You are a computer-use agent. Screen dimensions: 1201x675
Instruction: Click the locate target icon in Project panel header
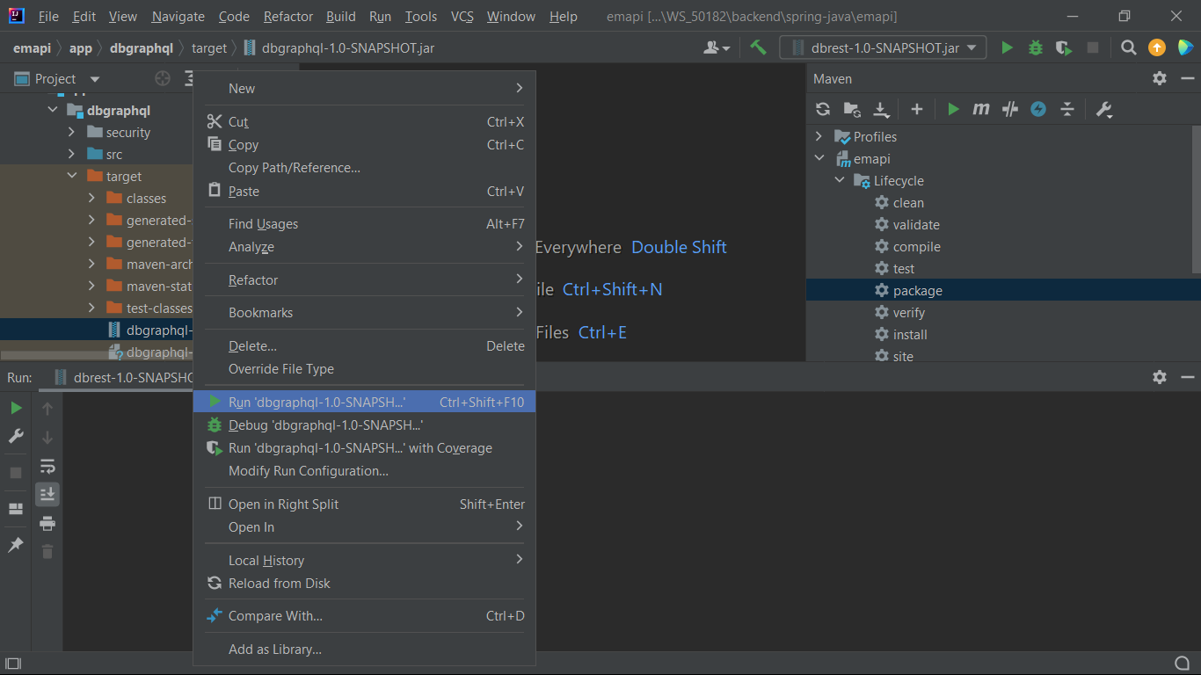point(163,78)
